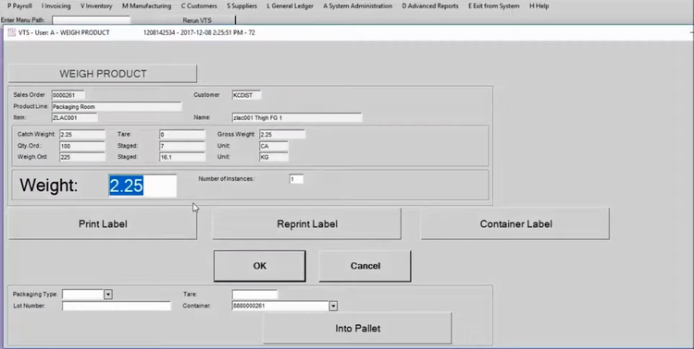Click the Cancel button
This screenshot has width=694, height=349.
point(366,266)
